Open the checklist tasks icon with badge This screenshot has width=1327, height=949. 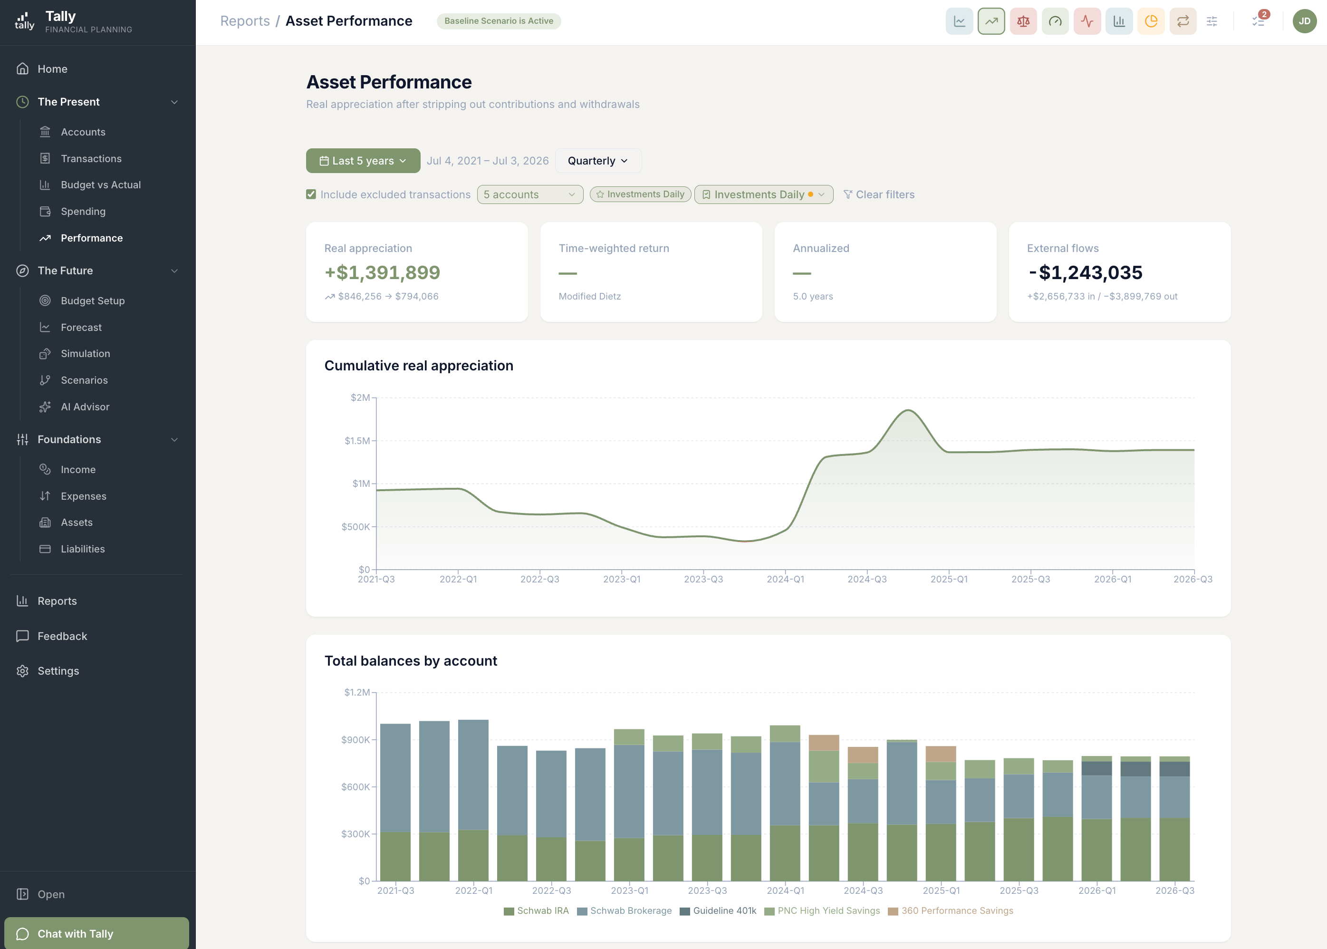1258,21
